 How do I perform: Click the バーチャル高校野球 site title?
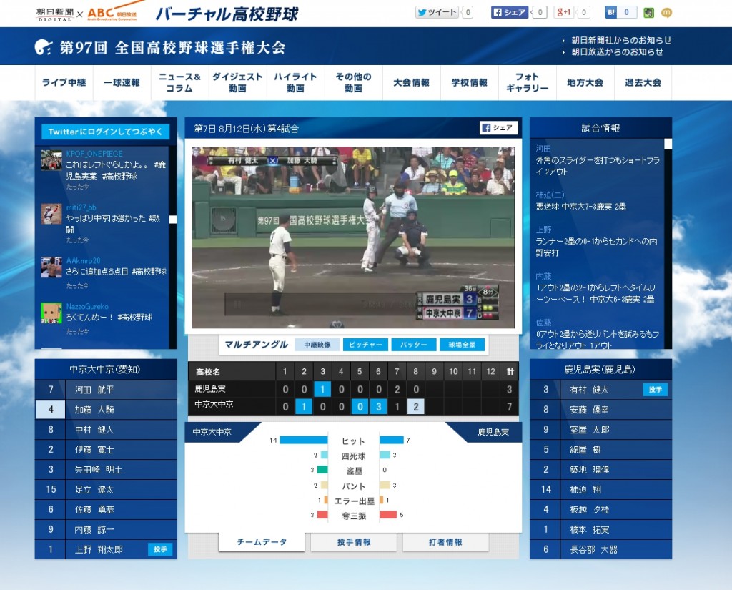coord(227,14)
